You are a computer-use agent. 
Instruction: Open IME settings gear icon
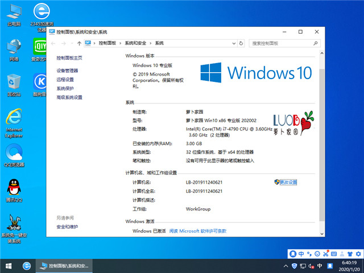pyautogui.click(x=358, y=254)
